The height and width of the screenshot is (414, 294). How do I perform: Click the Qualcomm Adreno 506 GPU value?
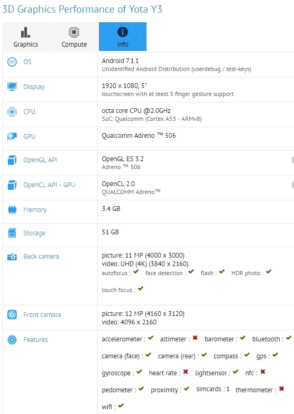coord(139,136)
